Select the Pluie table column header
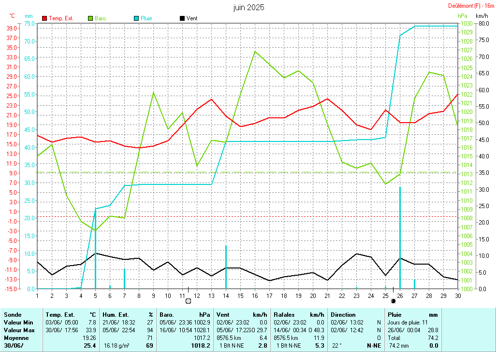This screenshot has width=496, height=352. pos(395,314)
